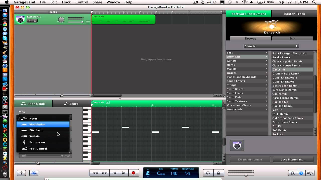The image size is (321, 180).
Task: Choose Foot Control from the View menu
Action: tap(43, 148)
